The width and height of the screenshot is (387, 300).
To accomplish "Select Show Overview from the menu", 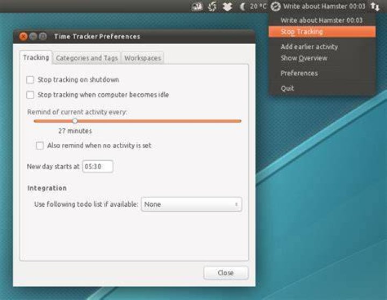I will (322, 58).
